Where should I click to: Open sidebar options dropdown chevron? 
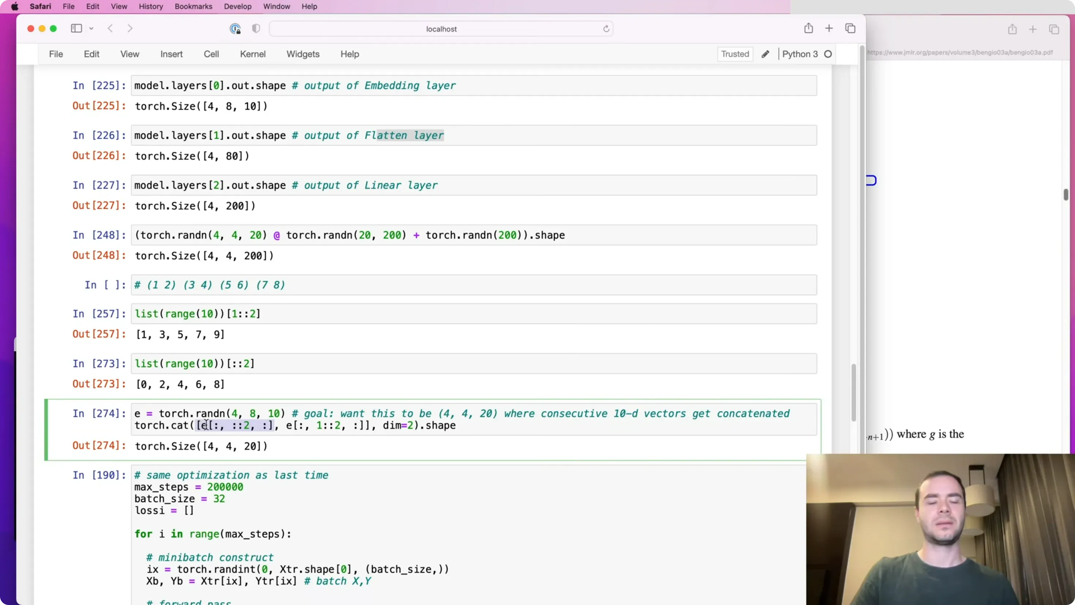click(91, 29)
